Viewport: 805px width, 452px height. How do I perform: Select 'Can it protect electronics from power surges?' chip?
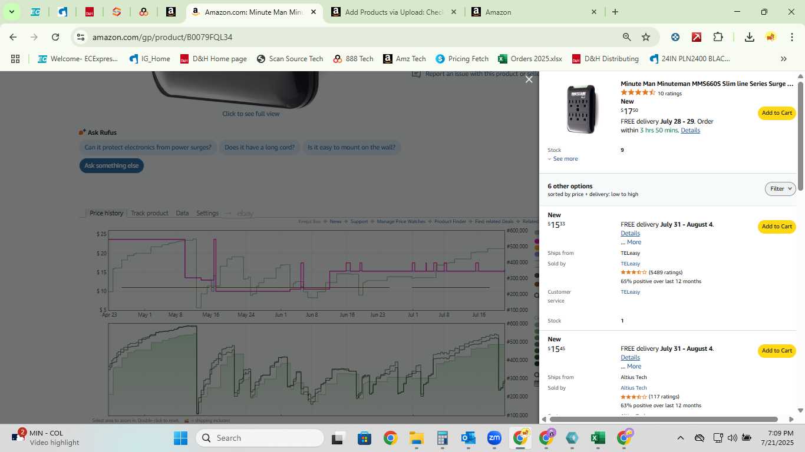point(148,147)
